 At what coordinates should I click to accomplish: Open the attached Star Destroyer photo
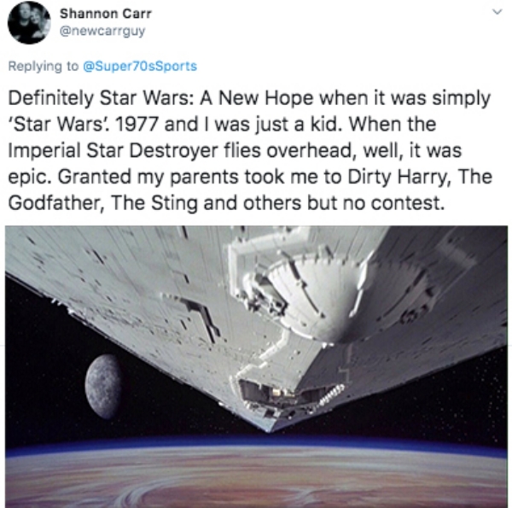pyautogui.click(x=256, y=366)
